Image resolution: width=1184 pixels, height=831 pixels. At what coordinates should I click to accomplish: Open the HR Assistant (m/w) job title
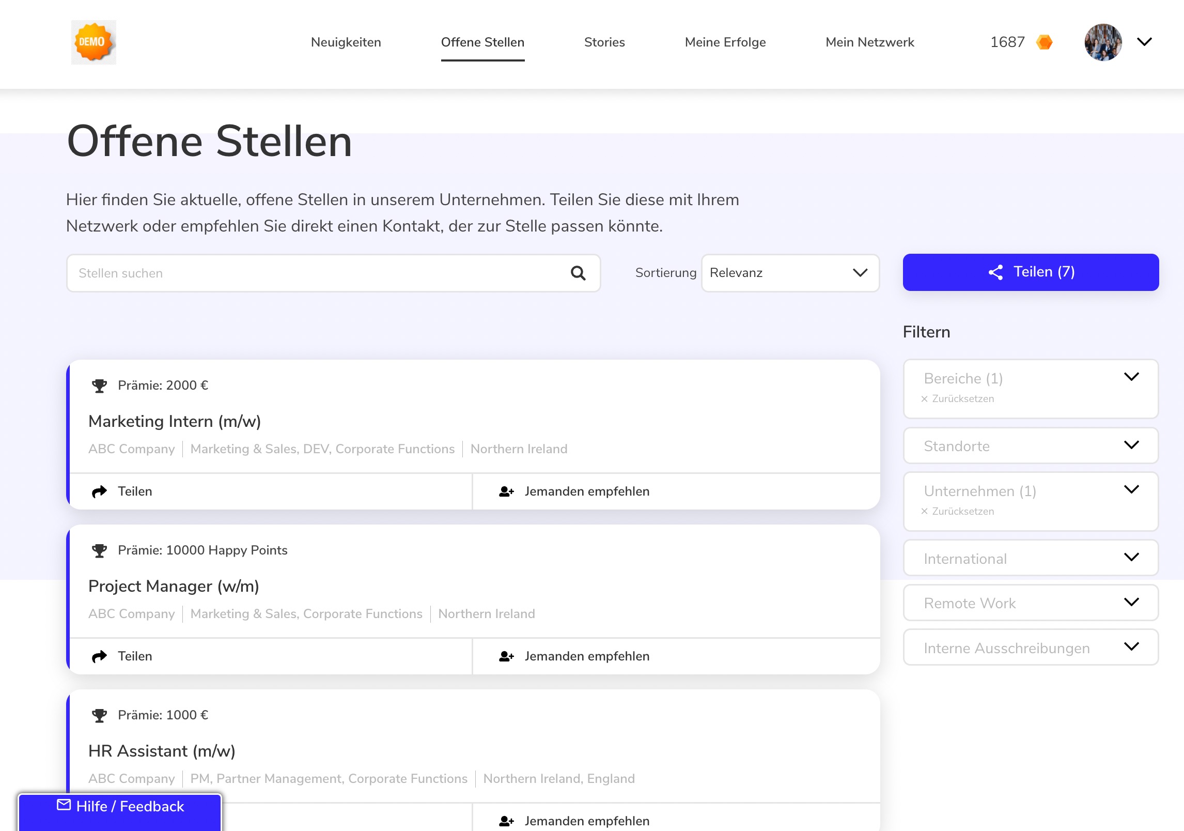[162, 751]
